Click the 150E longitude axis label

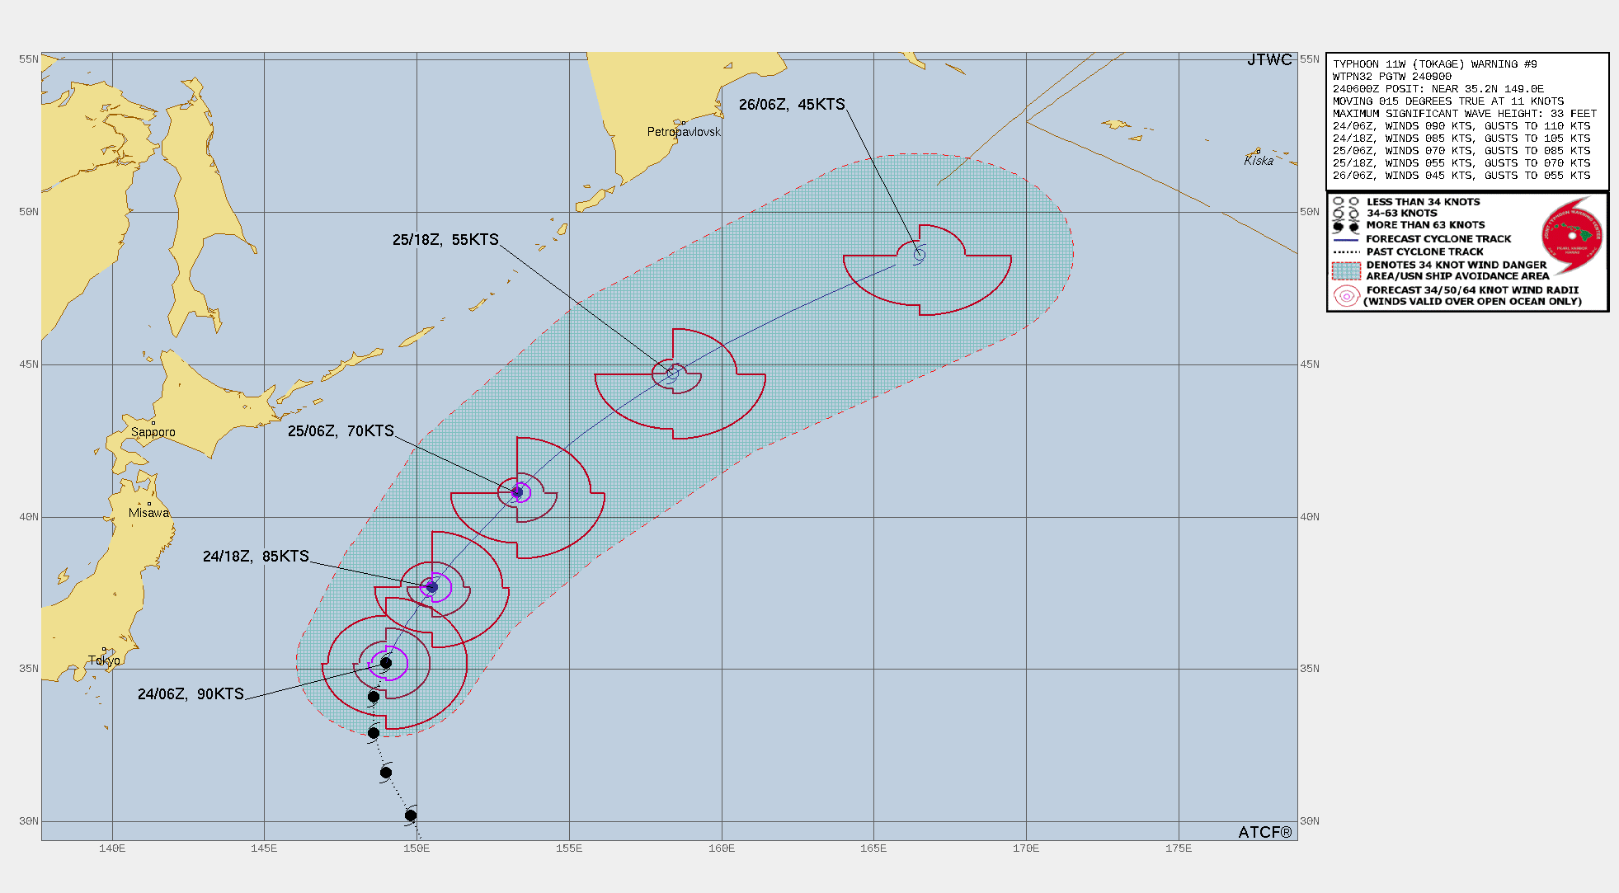(x=417, y=848)
